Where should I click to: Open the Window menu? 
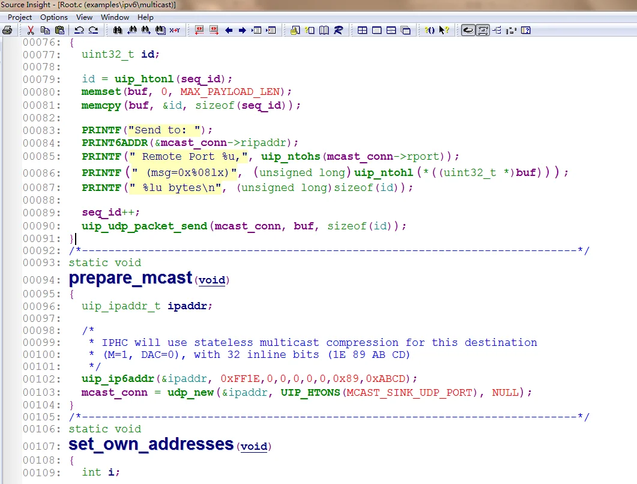[x=115, y=17]
